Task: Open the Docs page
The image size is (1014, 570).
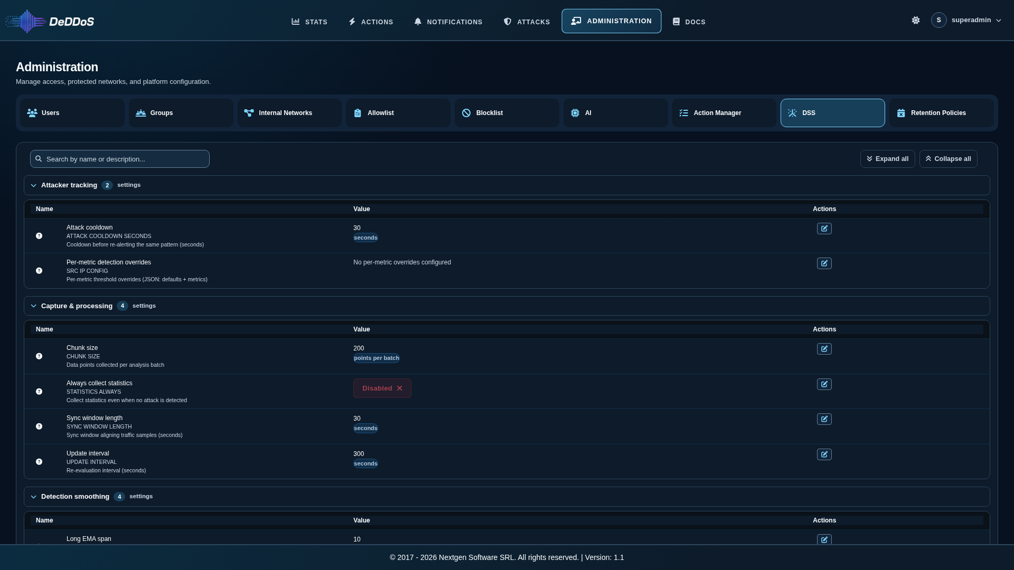Action: coord(689,22)
